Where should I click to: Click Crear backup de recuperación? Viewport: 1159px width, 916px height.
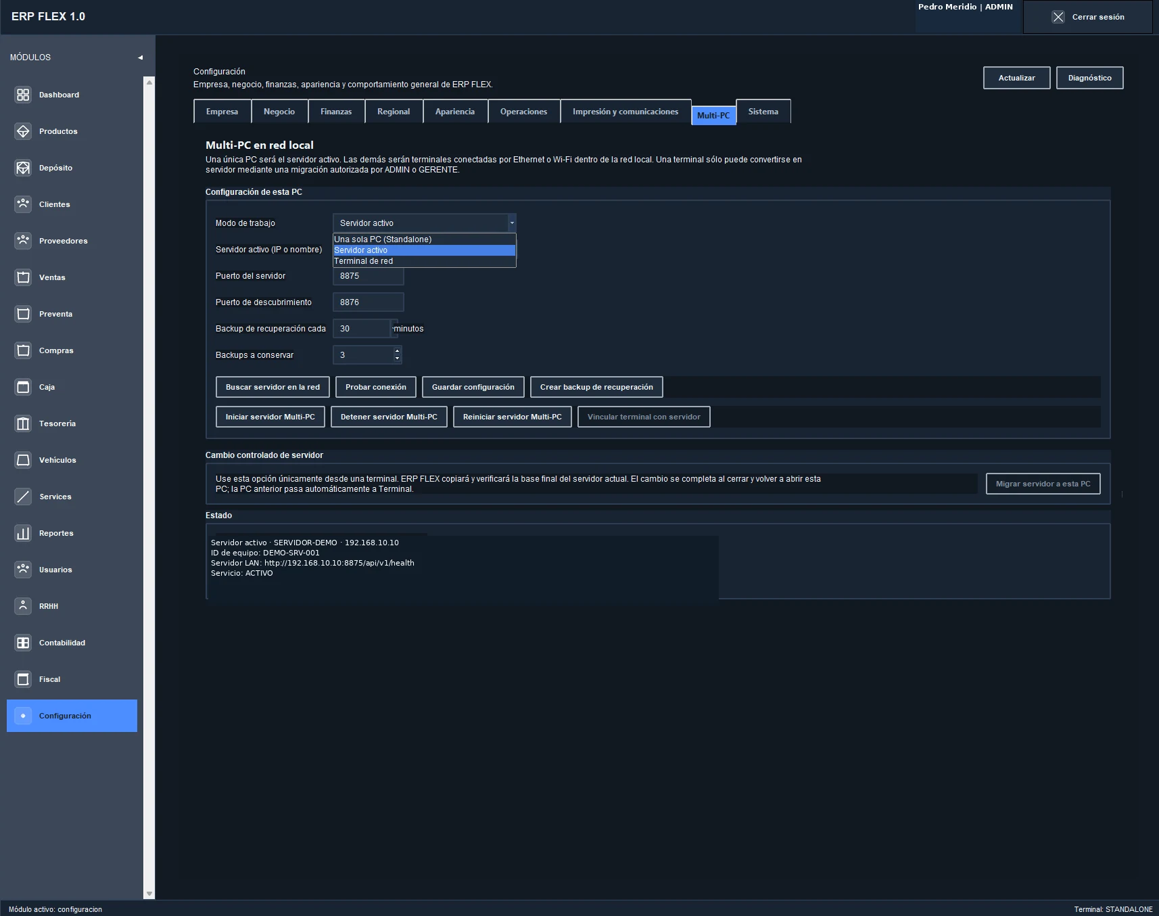(596, 387)
